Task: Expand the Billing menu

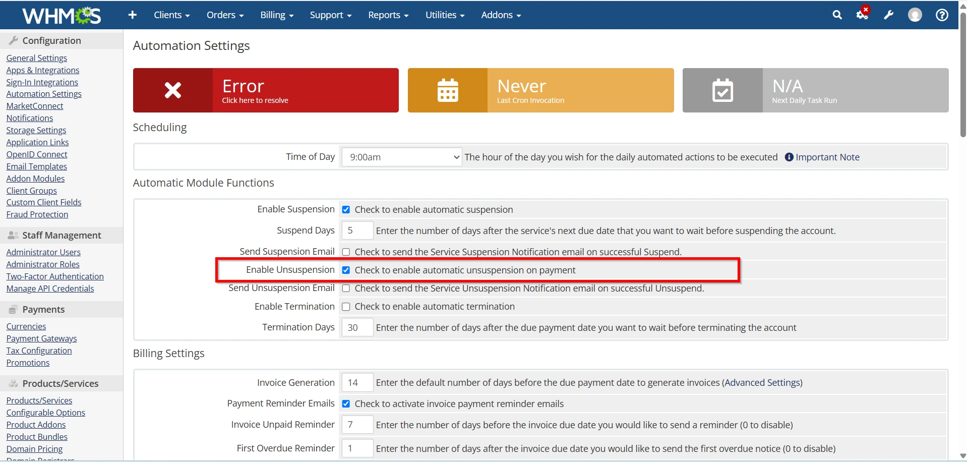Action: (277, 15)
